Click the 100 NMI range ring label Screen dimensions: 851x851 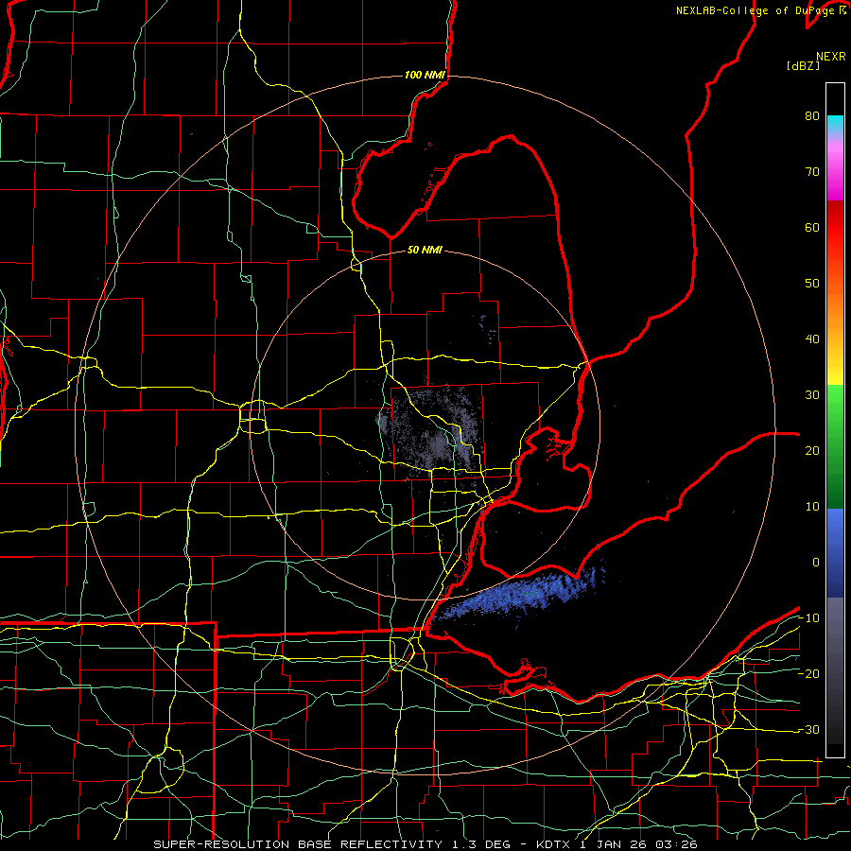[425, 75]
